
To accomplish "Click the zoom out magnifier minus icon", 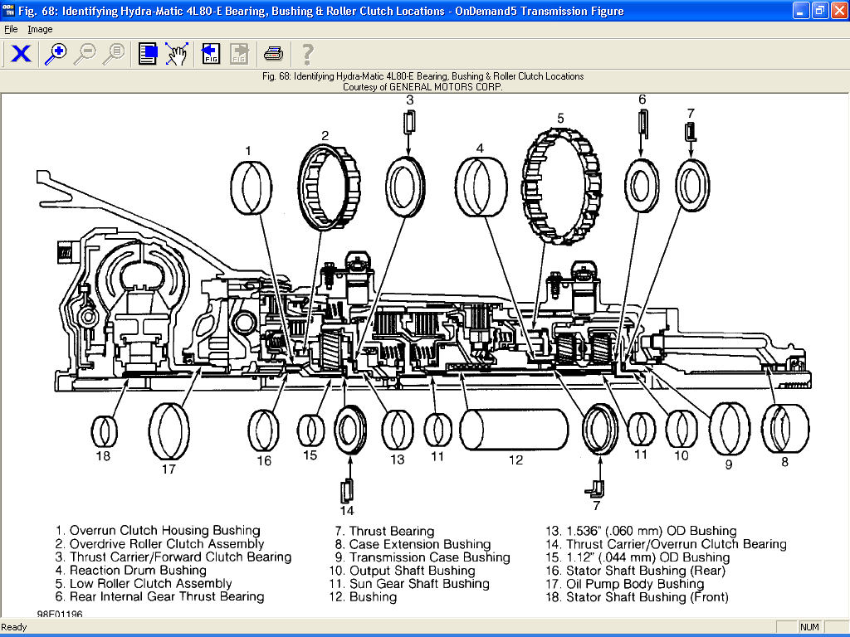I will coord(85,54).
